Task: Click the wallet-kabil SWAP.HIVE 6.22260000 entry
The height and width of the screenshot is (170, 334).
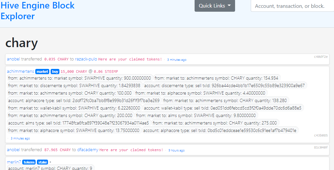Action: pyautogui.click(x=74, y=108)
